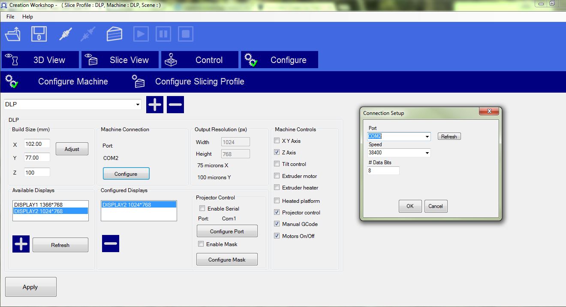Switch to the Slice View tab
Viewport: 566px width, 307px height.
[120, 60]
